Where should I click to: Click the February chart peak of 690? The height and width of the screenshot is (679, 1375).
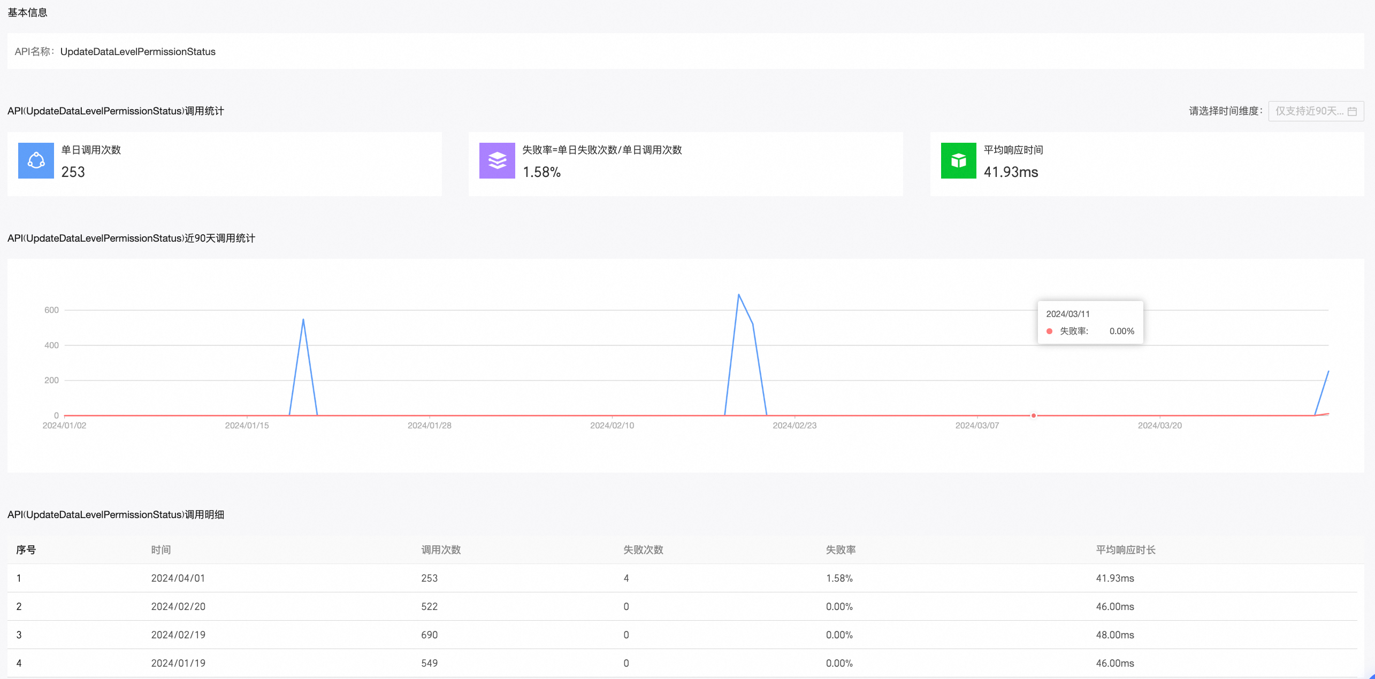coord(739,295)
